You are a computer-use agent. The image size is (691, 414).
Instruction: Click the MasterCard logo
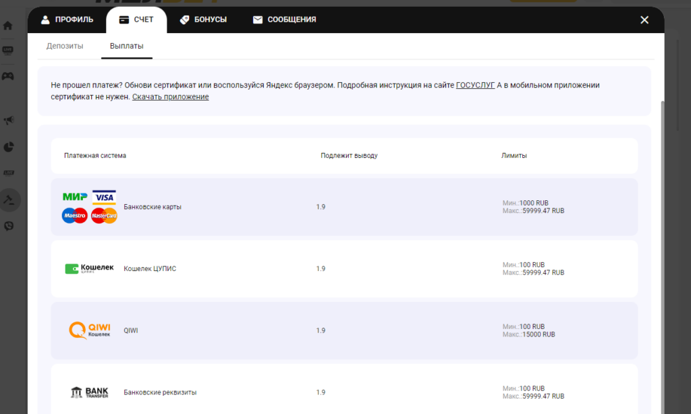(104, 215)
